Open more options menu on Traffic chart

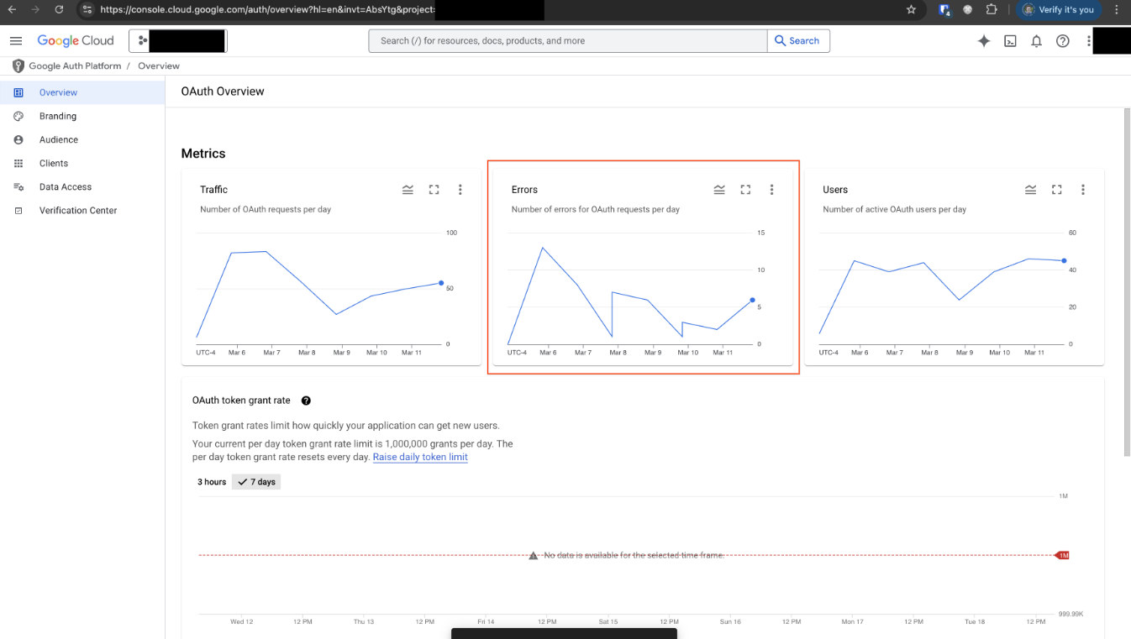[x=460, y=190]
